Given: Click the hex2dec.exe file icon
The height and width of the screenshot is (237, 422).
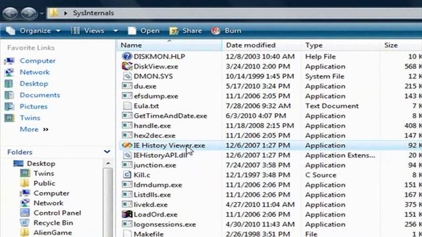Looking at the screenshot, I should 127,136.
